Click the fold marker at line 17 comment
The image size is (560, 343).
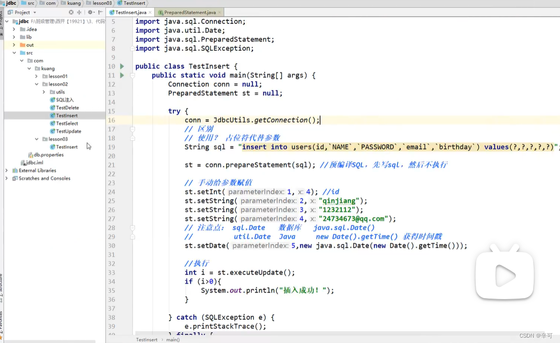(133, 129)
